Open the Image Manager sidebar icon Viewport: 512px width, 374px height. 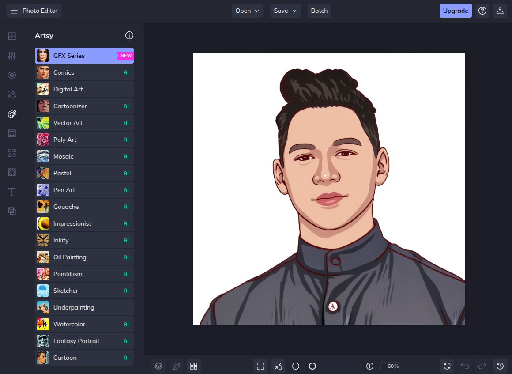(12, 36)
